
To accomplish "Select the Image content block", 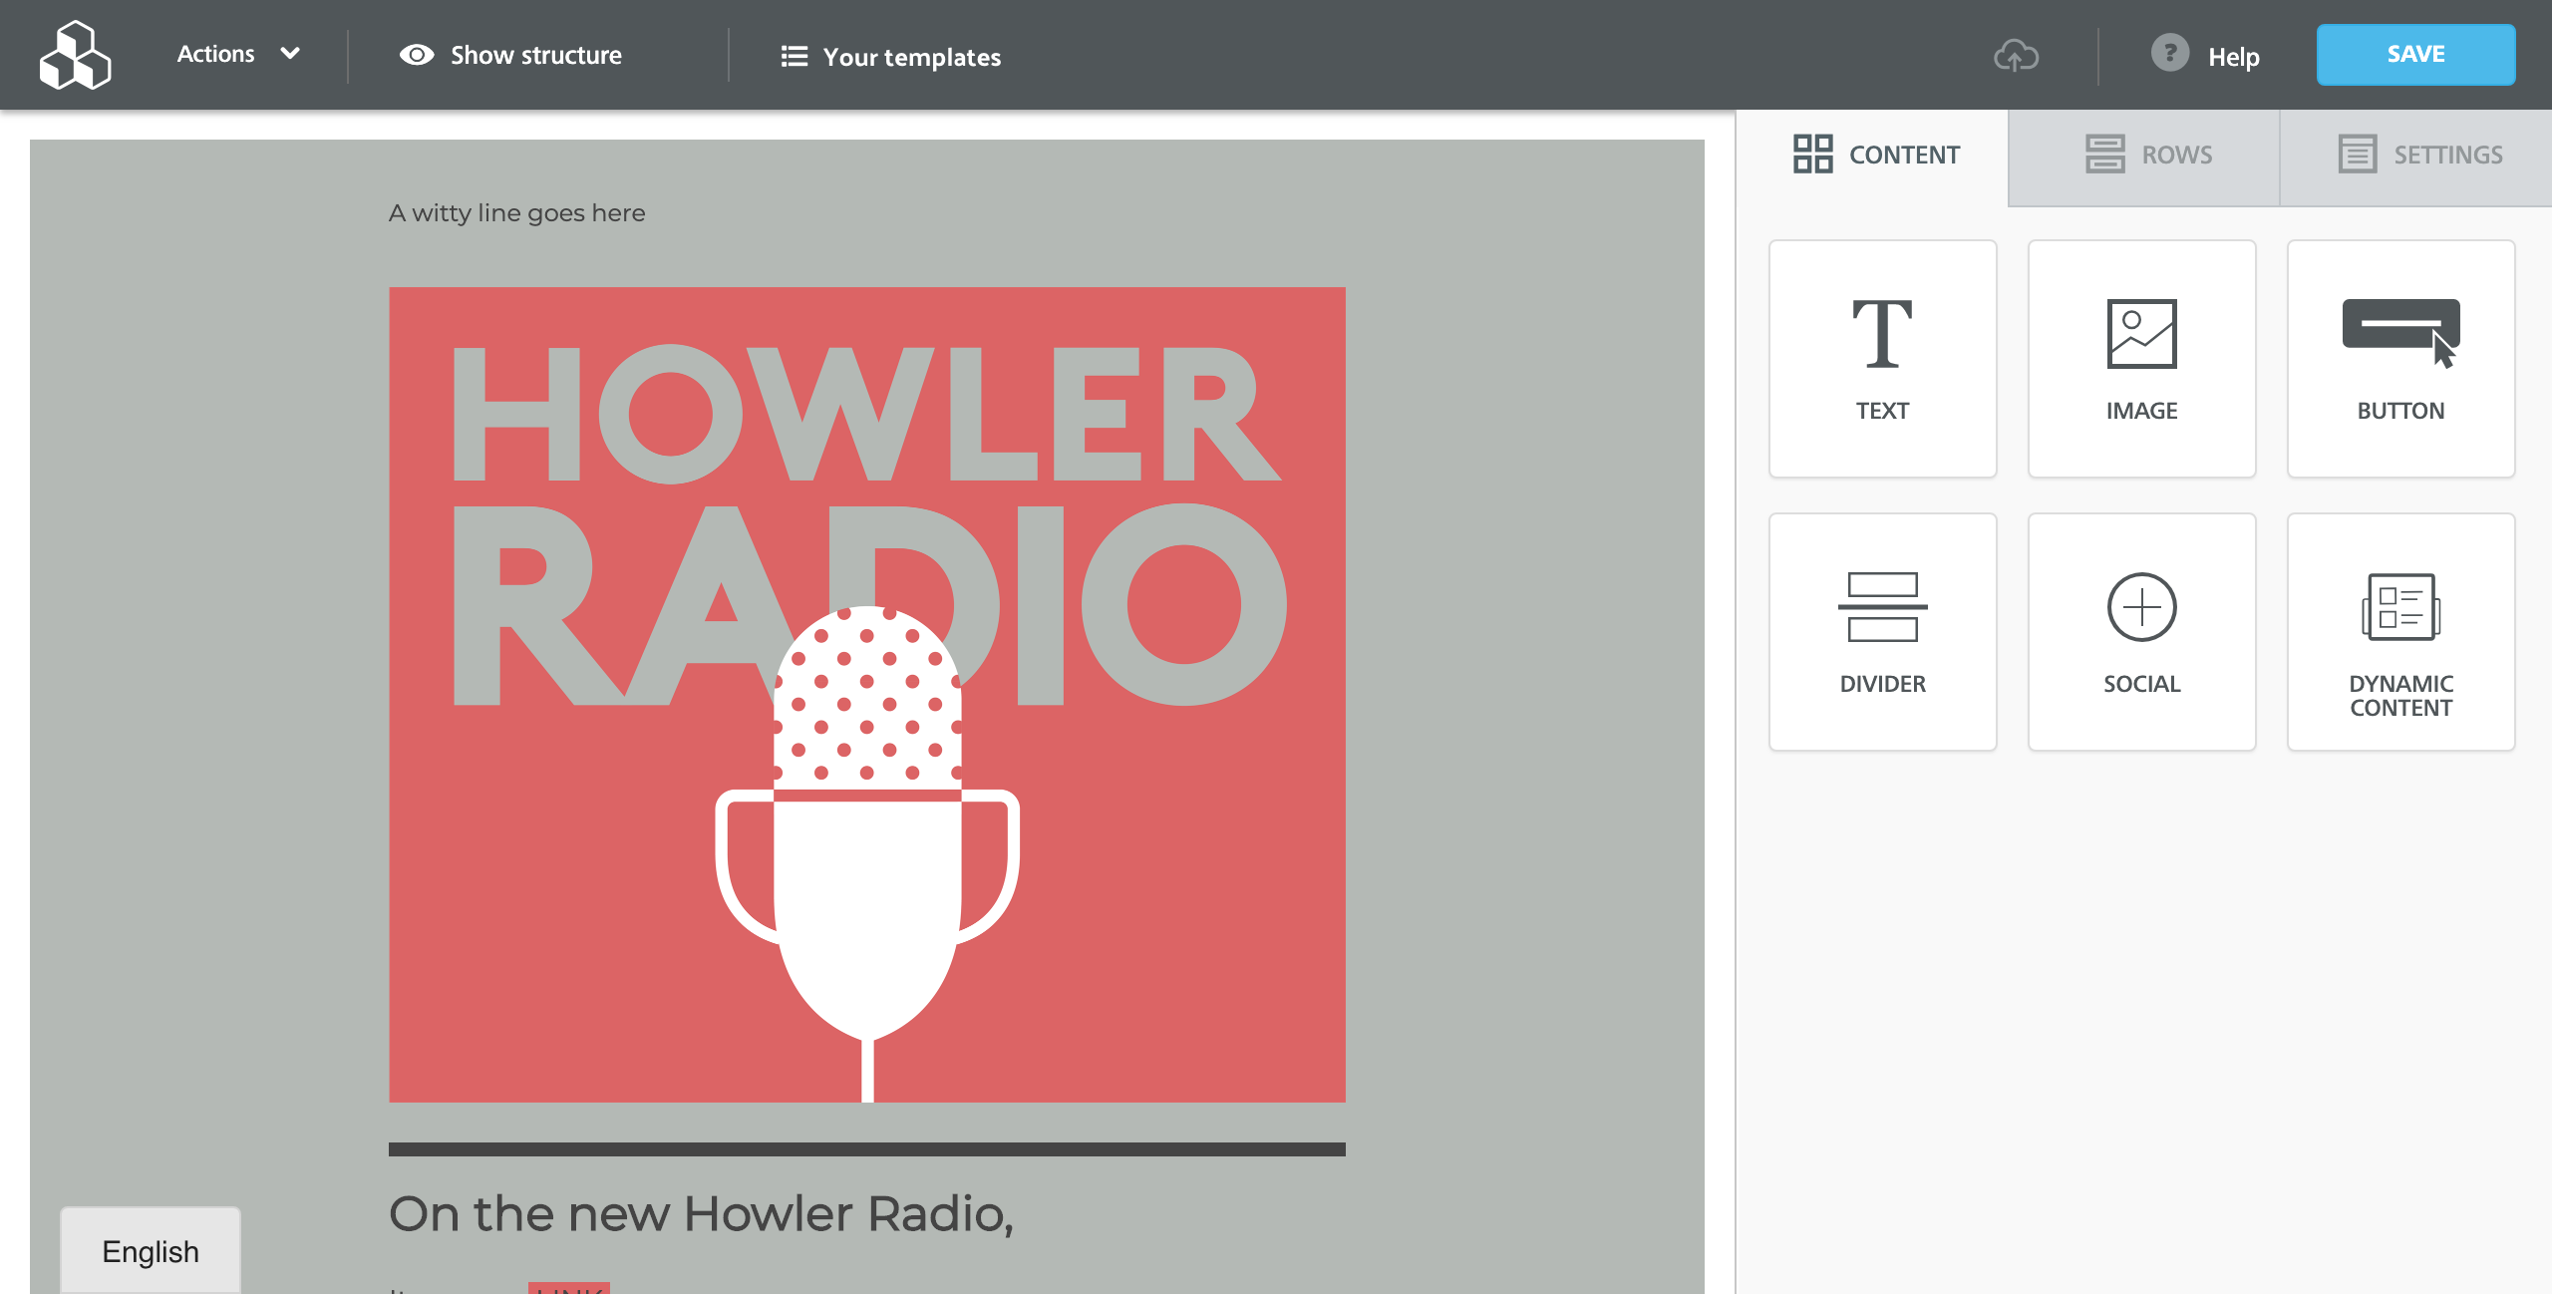I will click(2141, 359).
